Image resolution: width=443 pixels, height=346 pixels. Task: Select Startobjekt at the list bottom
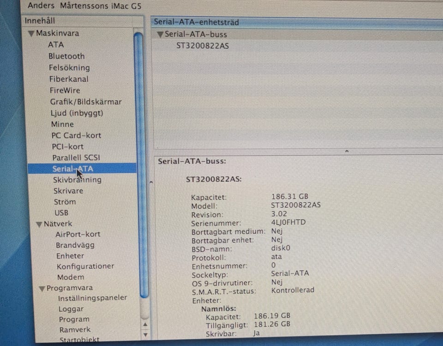click(x=79, y=339)
